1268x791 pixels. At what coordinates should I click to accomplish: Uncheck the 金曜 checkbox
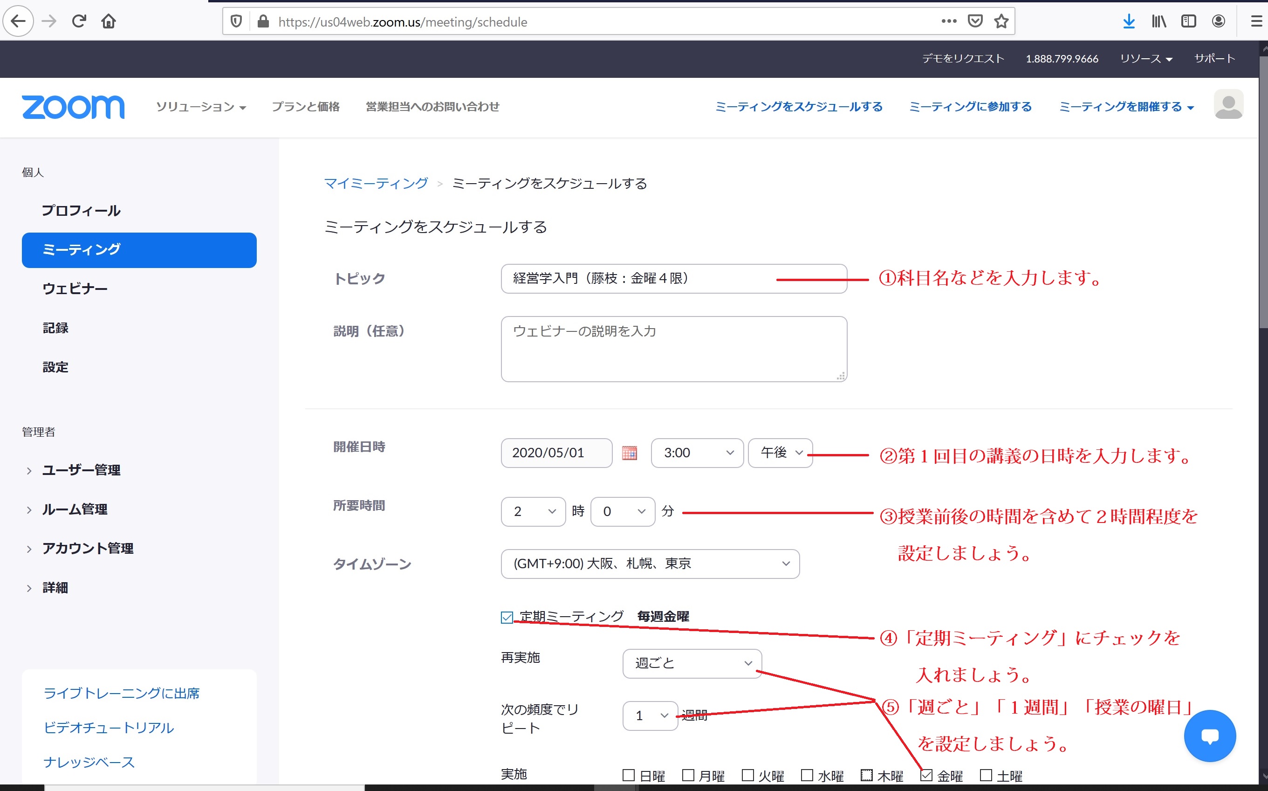(926, 775)
